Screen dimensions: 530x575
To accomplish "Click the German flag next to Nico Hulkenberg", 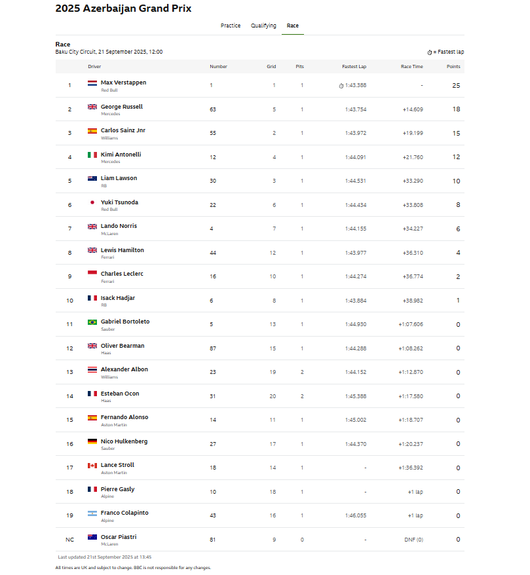I will pos(92,441).
